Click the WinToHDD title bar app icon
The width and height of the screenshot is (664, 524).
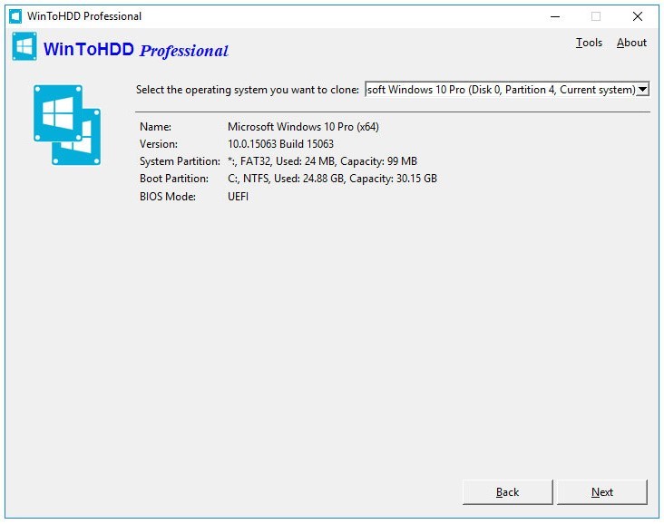(x=15, y=16)
